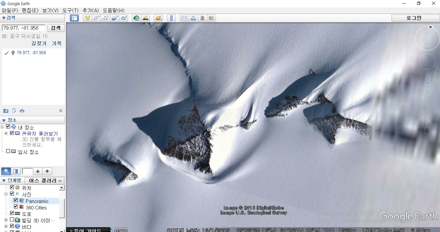The image size is (440, 232).
Task: Uncheck the Panoramio layer checkbox
Action: (16, 201)
